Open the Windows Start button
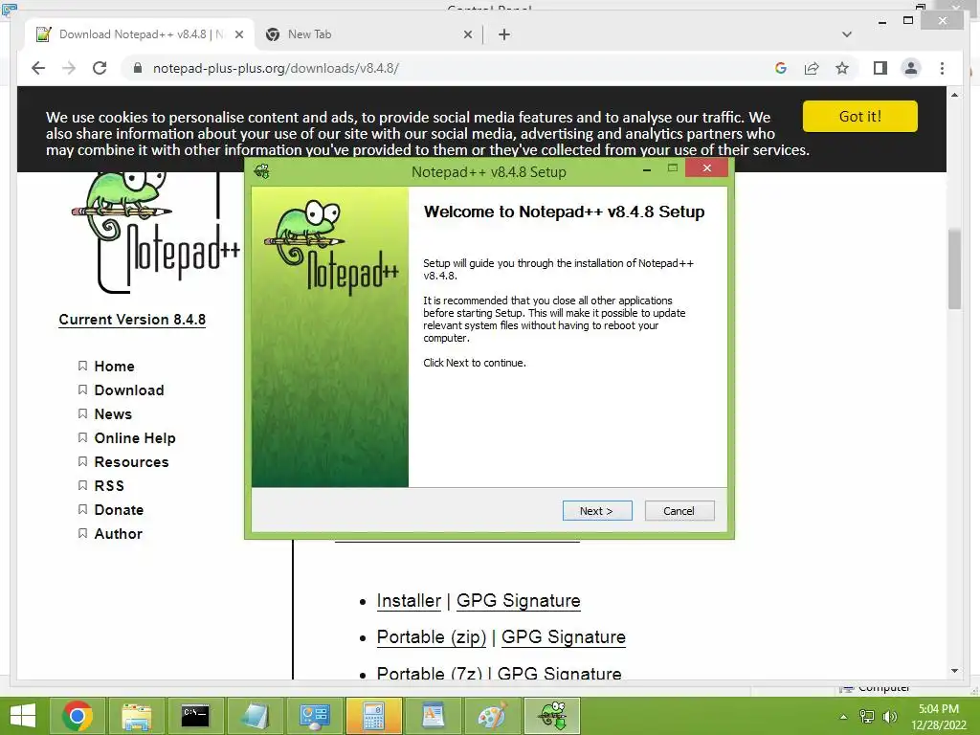This screenshot has width=980, height=735. point(23,716)
